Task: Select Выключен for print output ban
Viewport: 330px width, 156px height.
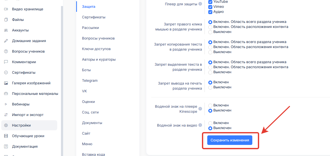Action: 210,87
